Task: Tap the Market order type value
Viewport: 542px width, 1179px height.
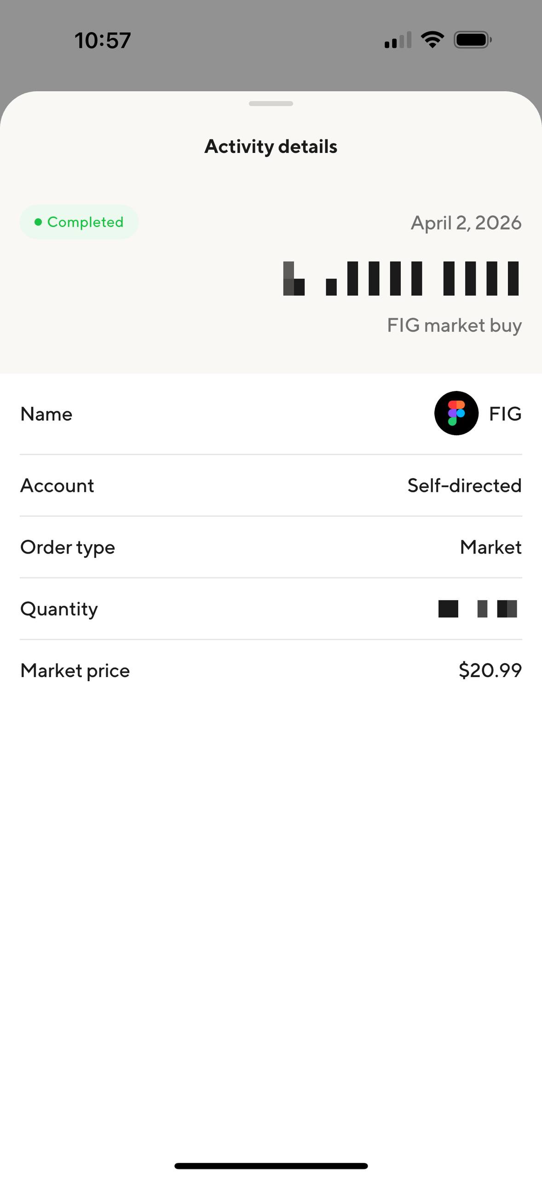Action: click(491, 547)
